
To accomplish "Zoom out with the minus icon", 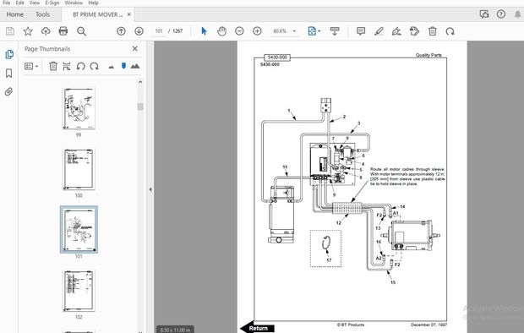I will 239,31.
